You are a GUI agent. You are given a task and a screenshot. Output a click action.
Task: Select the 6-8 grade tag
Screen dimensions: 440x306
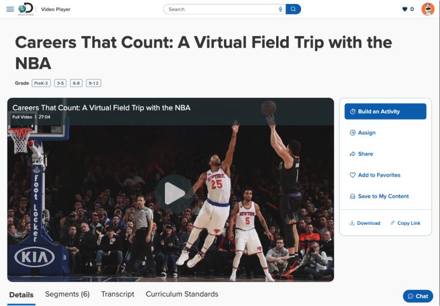click(76, 84)
